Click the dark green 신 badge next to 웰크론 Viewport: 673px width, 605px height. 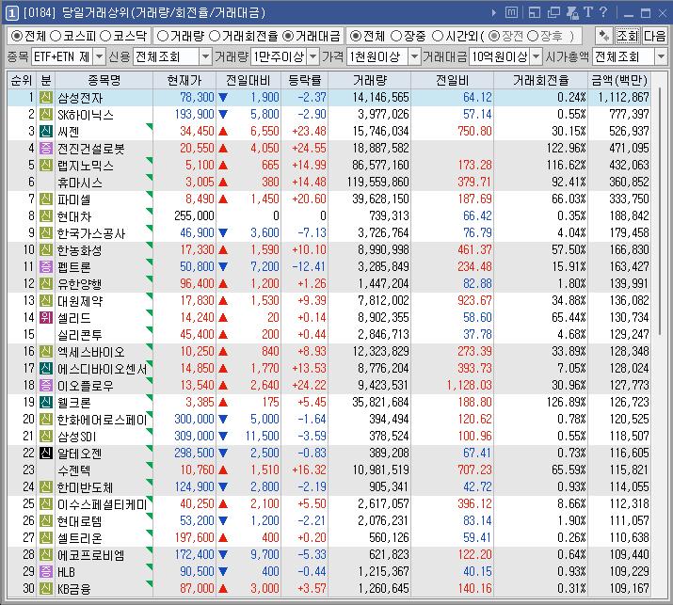(x=46, y=403)
